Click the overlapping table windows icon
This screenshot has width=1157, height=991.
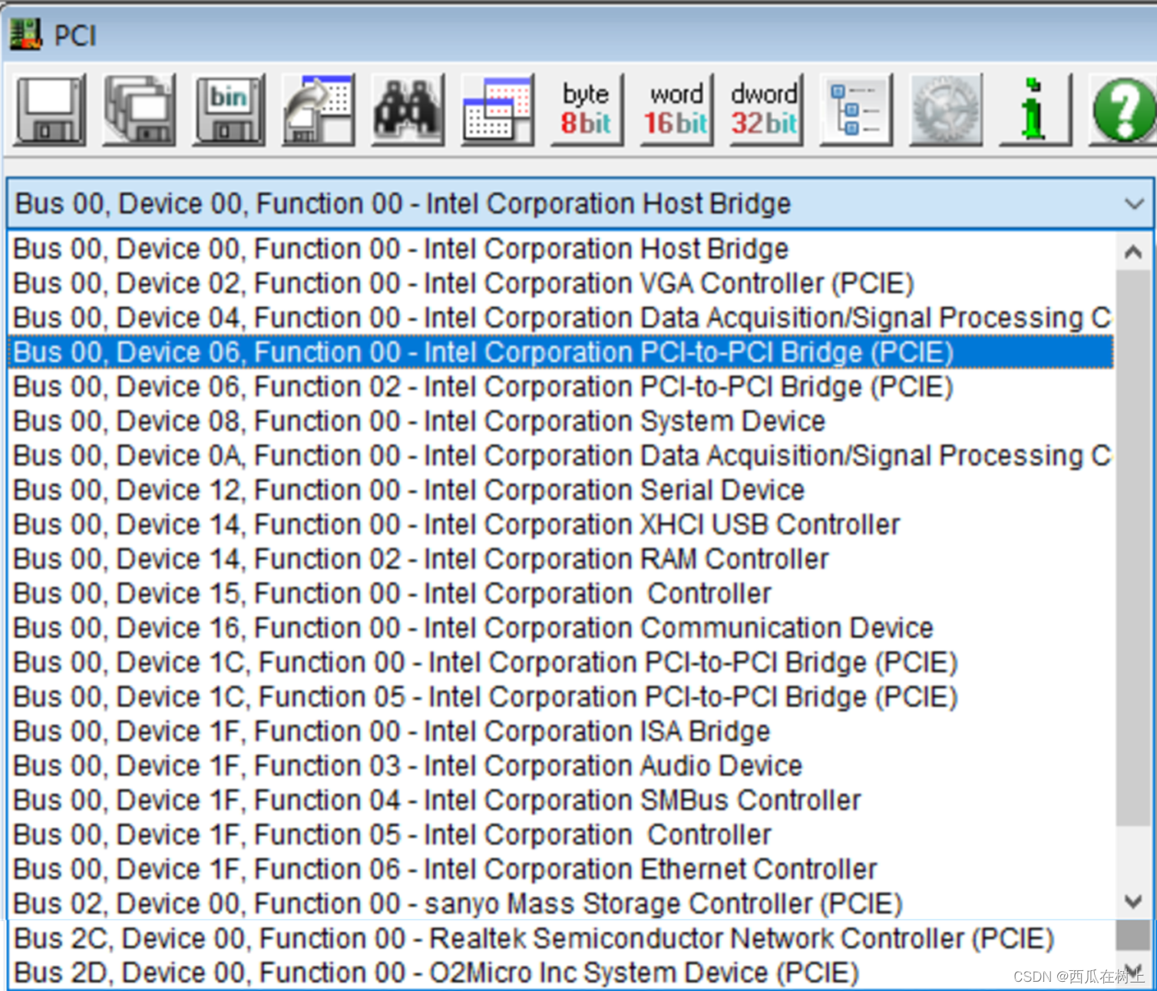(x=498, y=111)
